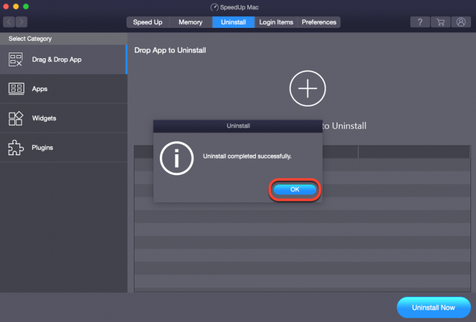Viewport: 476px width, 322px height.
Task: Click the Plugins puzzle piece icon
Action: [15, 147]
